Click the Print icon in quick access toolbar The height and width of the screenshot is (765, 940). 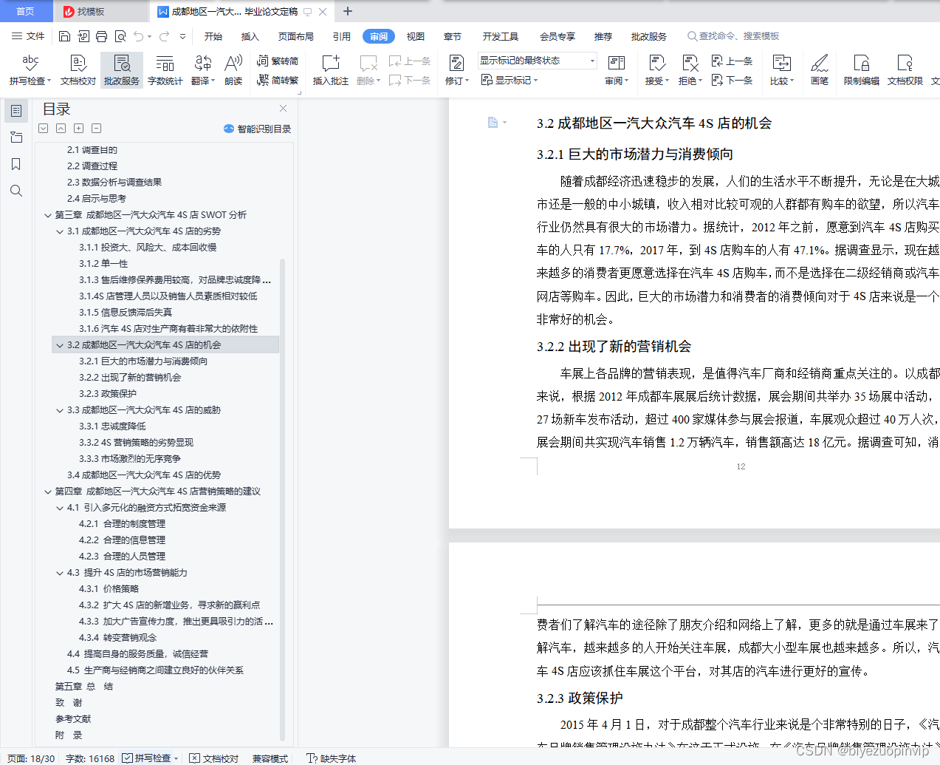101,36
